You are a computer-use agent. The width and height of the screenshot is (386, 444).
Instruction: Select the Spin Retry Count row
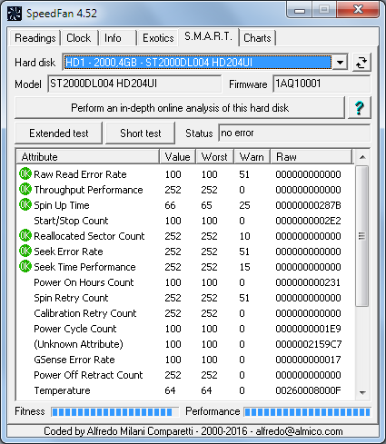185,298
